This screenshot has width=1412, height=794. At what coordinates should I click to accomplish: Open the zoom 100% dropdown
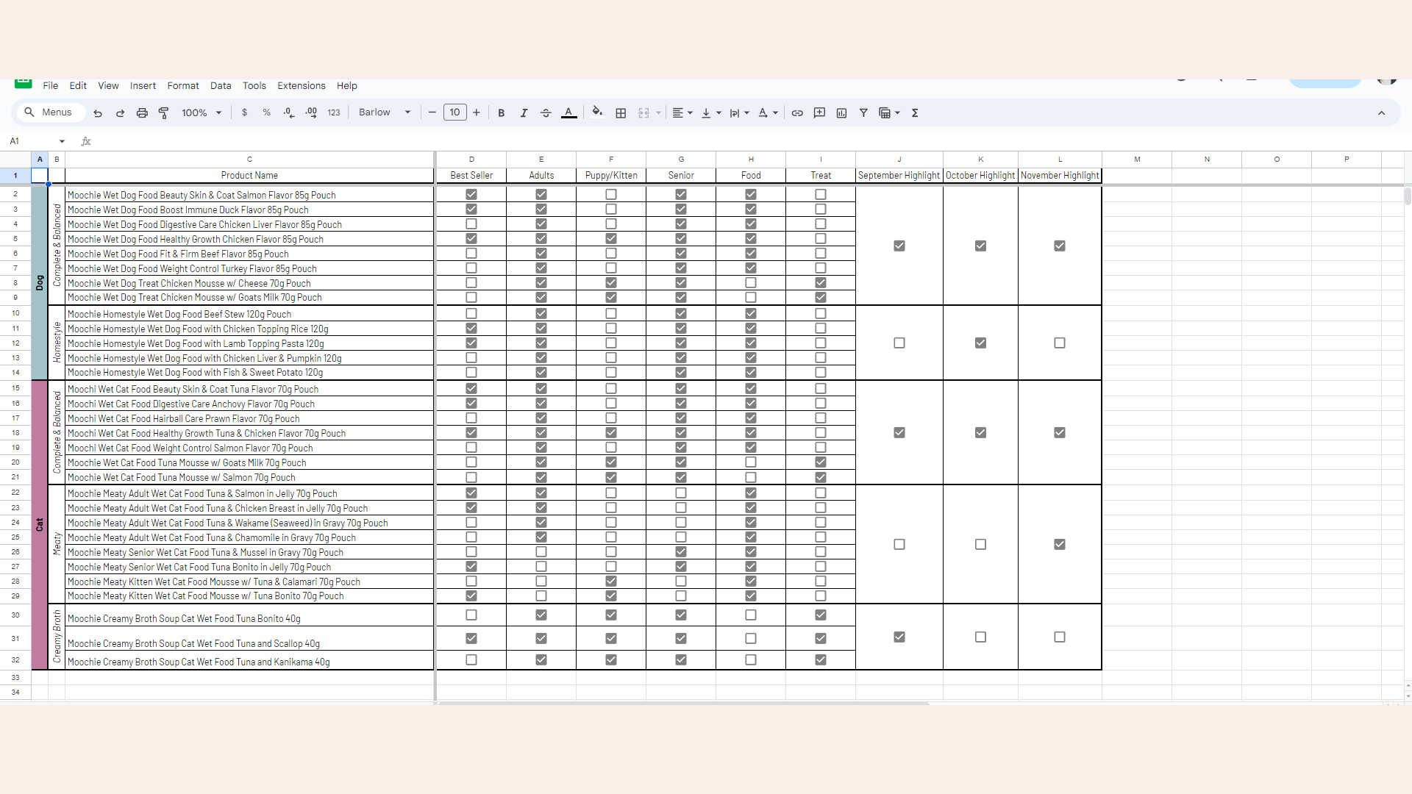click(202, 113)
